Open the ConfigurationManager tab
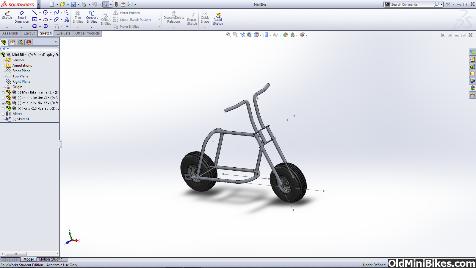The width and height of the screenshot is (476, 268). tap(21, 42)
